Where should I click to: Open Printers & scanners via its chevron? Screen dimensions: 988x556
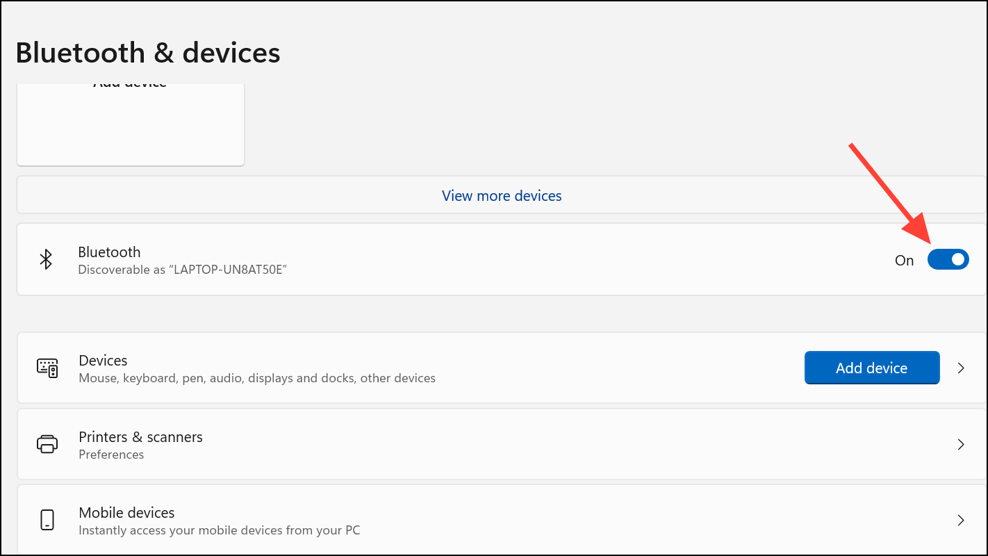pyautogui.click(x=961, y=444)
